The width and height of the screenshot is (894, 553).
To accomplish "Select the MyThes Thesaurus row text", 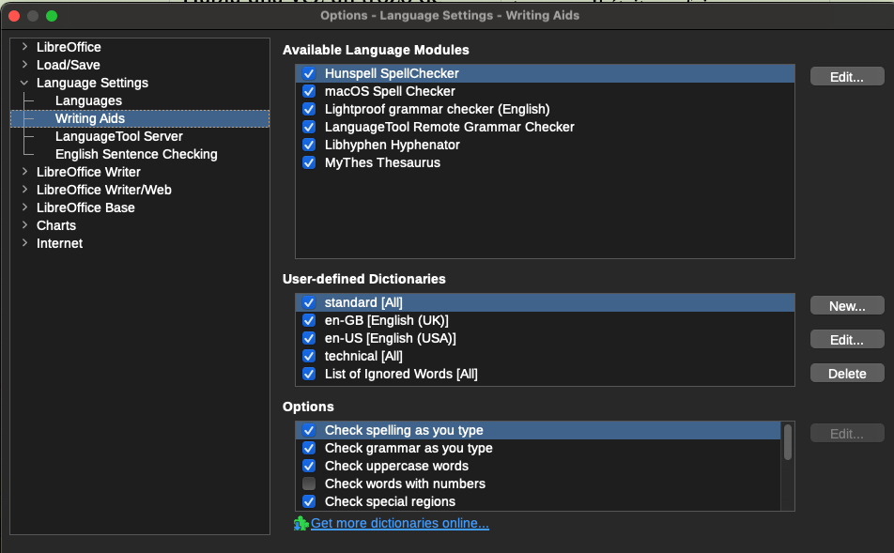I will pyautogui.click(x=382, y=163).
